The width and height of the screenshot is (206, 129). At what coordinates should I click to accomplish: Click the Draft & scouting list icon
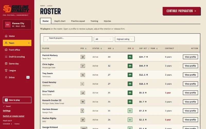[6, 57]
